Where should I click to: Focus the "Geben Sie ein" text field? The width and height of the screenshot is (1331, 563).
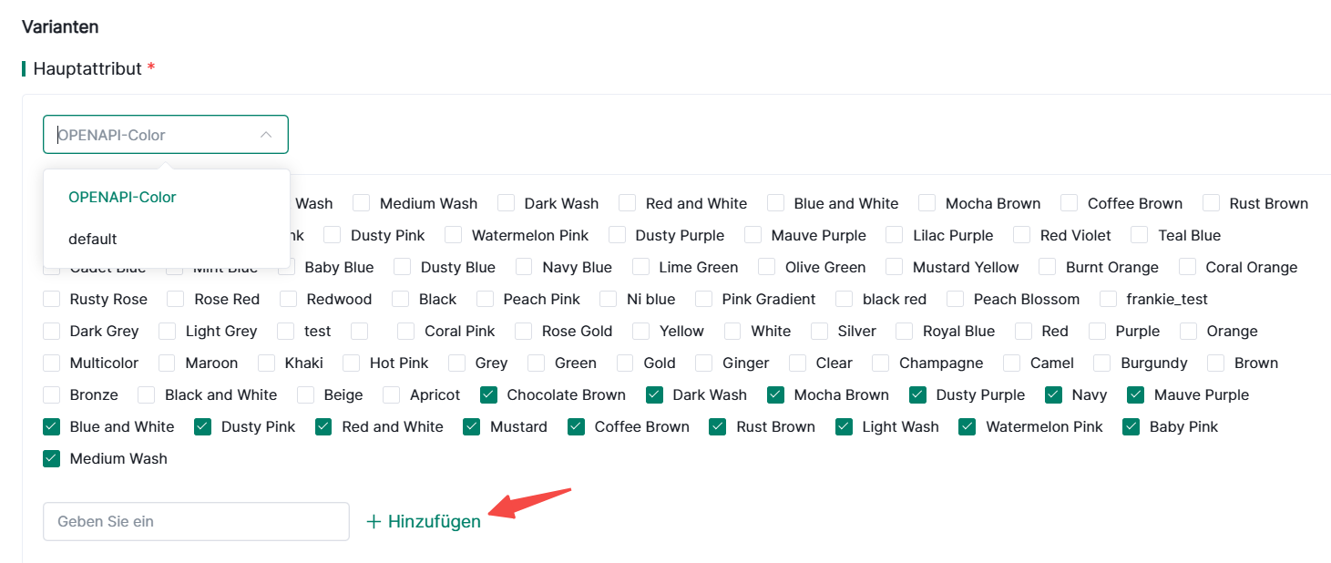coord(196,522)
